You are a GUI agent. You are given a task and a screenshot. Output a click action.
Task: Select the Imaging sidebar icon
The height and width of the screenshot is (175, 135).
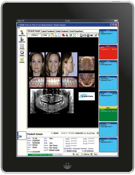click(22, 53)
